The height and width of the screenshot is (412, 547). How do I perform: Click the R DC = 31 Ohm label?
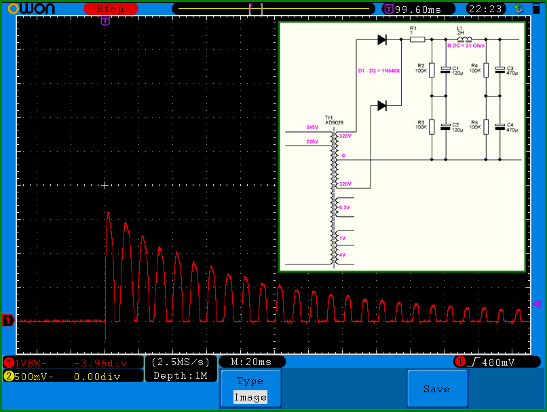[x=466, y=46]
